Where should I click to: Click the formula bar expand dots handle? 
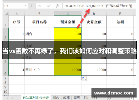(31, 6)
